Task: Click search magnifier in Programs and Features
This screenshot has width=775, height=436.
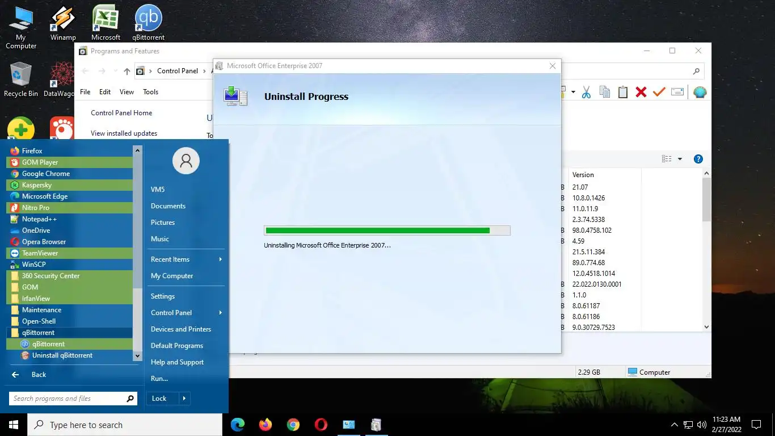Action: click(696, 71)
